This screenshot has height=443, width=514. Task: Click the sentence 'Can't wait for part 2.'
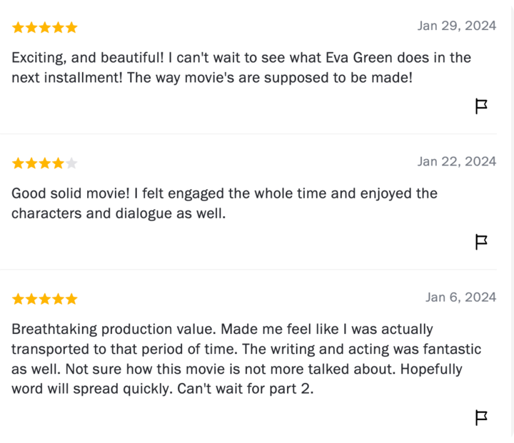tap(246, 389)
